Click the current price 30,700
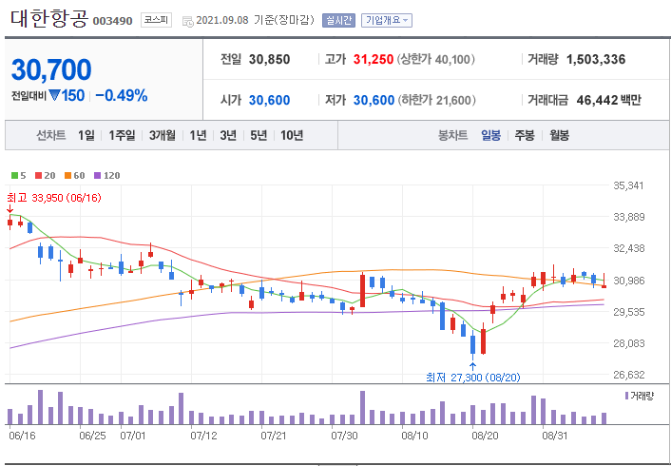This screenshot has width=671, height=466. tap(51, 69)
